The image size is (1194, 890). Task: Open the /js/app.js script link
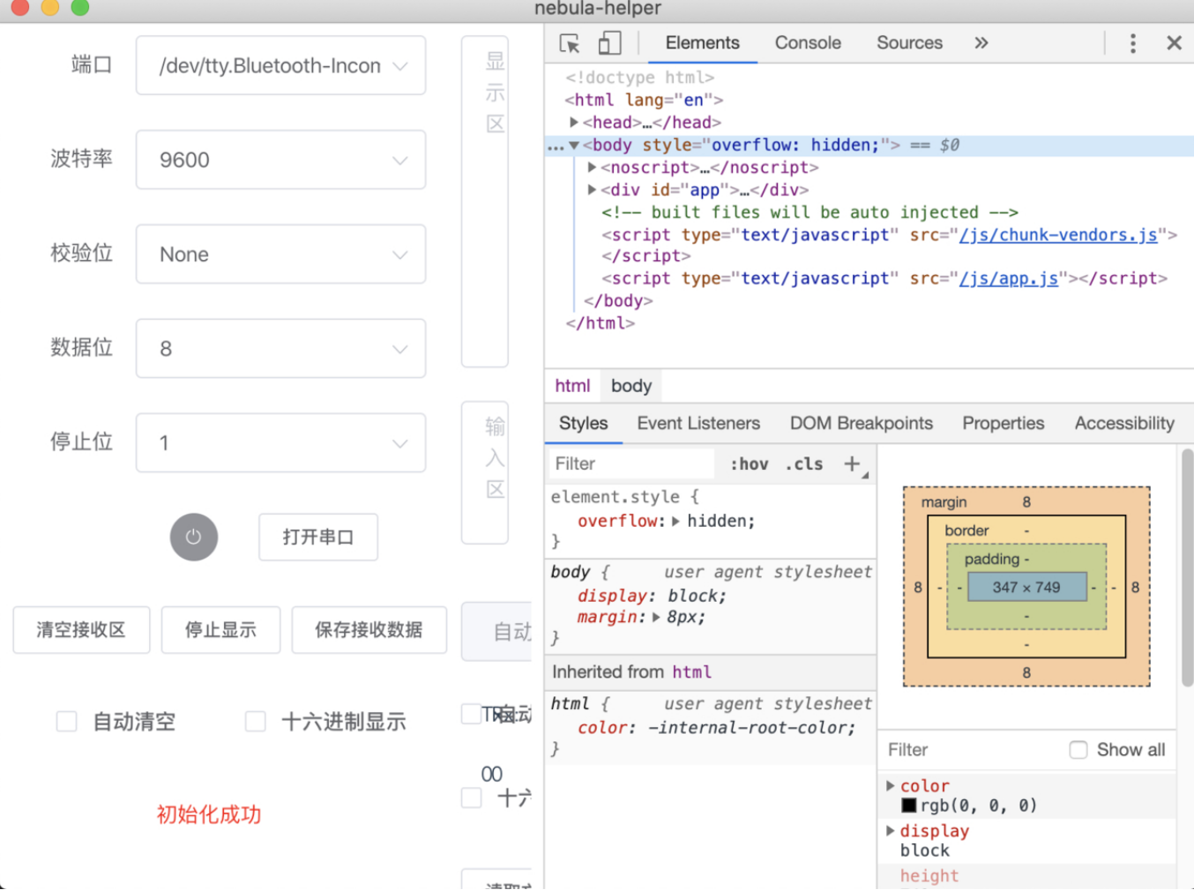[x=1008, y=278]
